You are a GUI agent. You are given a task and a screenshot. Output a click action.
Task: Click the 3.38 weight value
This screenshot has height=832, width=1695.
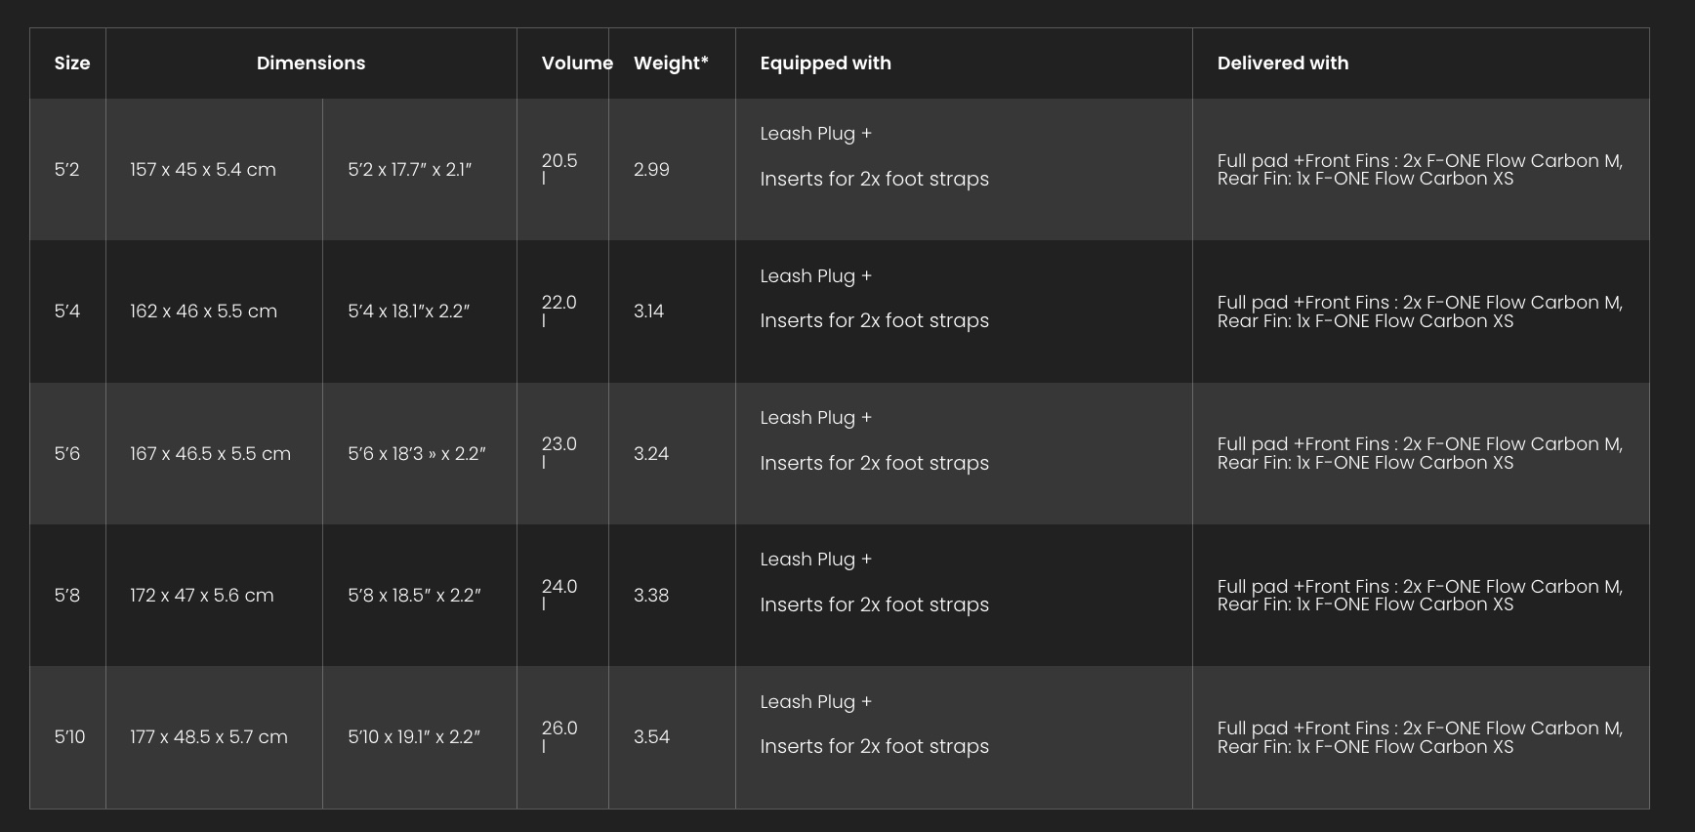[x=651, y=596]
